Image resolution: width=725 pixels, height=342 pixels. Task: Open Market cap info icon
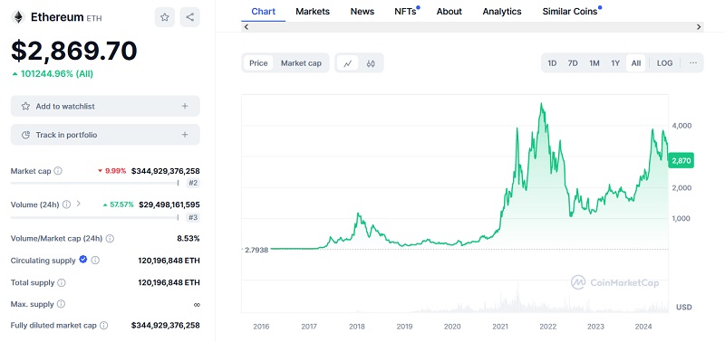[58, 171]
